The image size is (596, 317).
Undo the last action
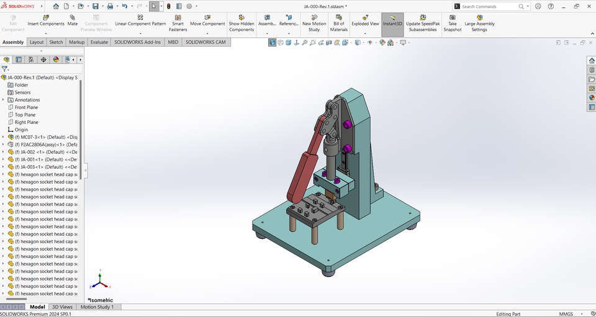tap(125, 6)
